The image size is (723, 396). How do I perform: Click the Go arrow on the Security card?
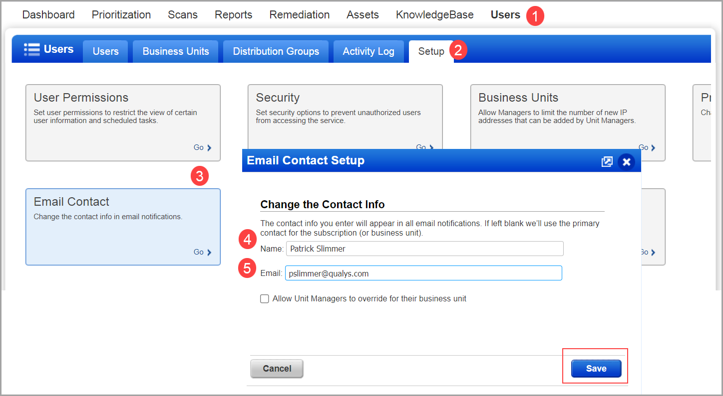coord(424,146)
